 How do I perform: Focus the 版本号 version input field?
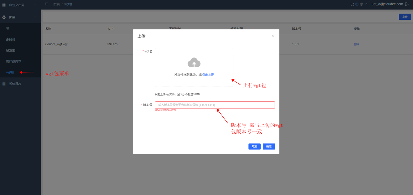click(x=215, y=105)
